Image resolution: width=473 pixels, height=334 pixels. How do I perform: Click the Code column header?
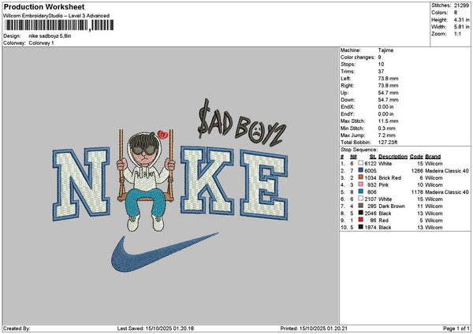(x=416, y=157)
